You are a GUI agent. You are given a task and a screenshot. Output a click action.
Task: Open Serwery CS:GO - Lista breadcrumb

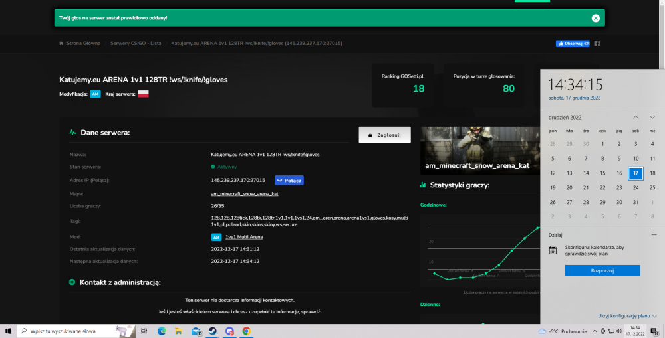pos(136,43)
